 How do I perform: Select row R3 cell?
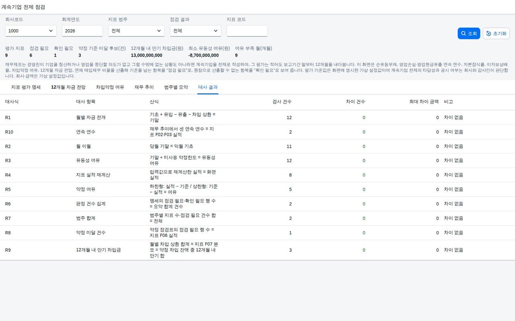(8, 160)
